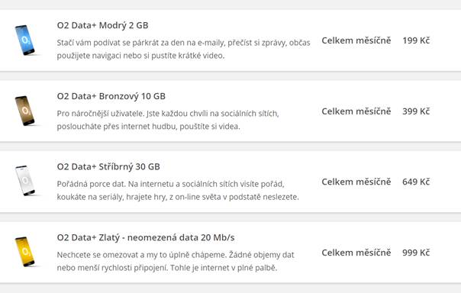Select the 399 Kč monthly price
This screenshot has height=293, width=461.
coord(416,111)
